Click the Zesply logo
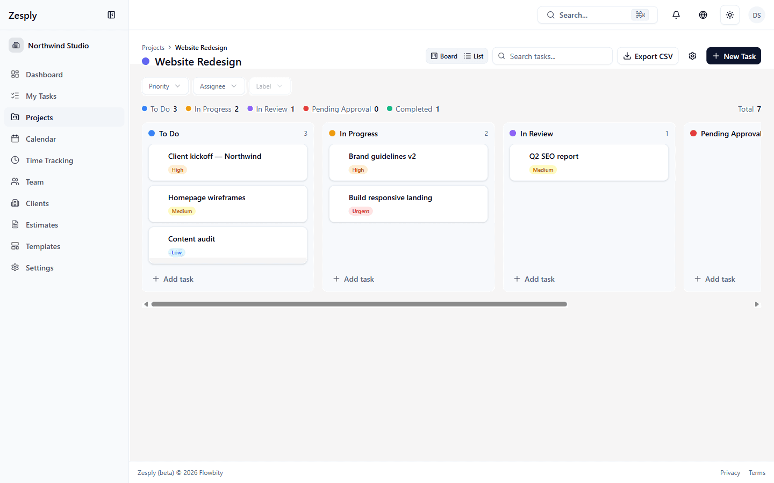This screenshot has width=774, height=483. pos(23,16)
